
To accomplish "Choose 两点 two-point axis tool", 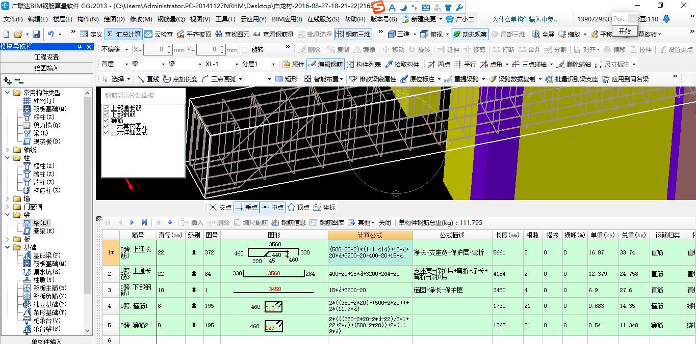I will (x=439, y=64).
